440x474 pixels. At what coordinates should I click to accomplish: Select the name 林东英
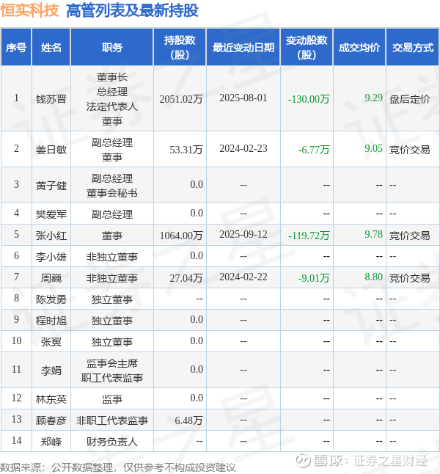coord(51,399)
